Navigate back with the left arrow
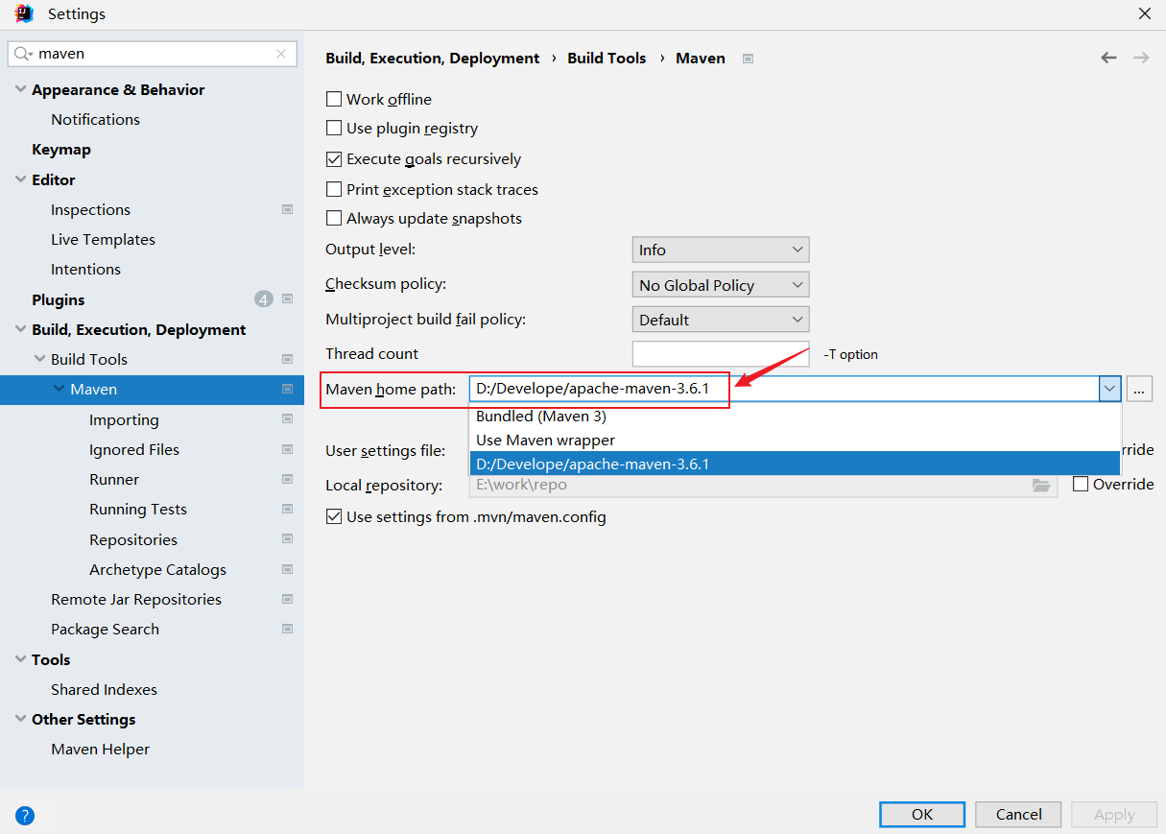Viewport: 1166px width, 834px height. pos(1108,58)
